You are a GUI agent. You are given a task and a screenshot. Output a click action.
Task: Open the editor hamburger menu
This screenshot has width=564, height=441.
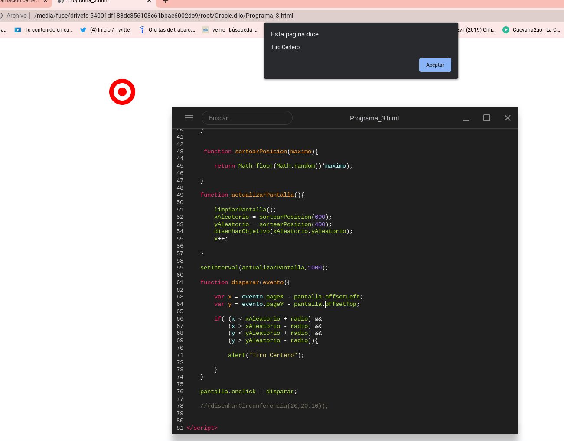pos(189,118)
